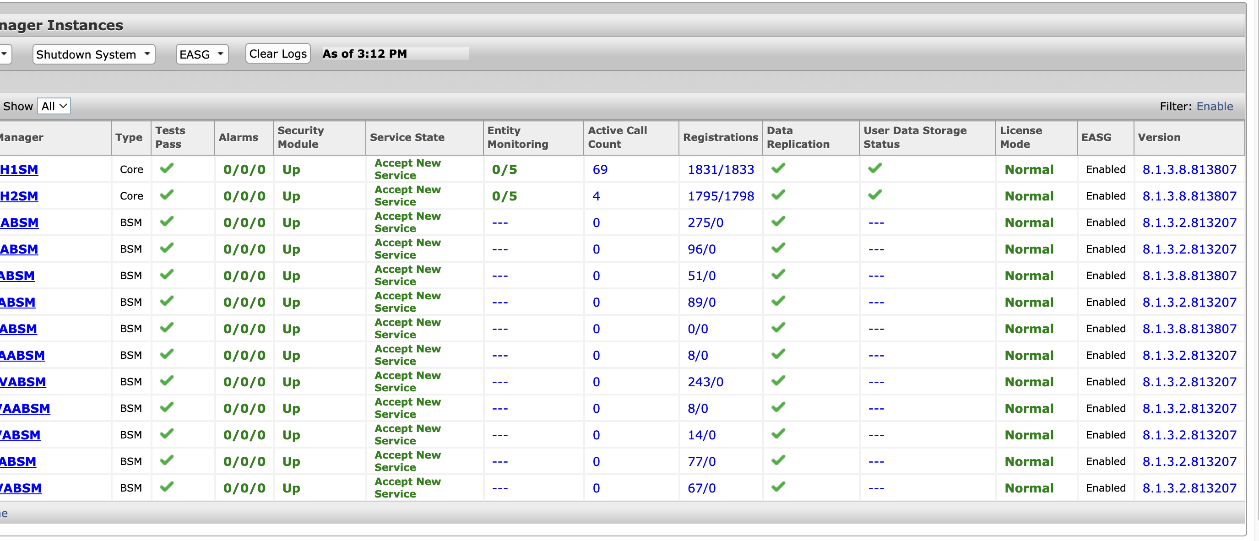Open the 243/0 registrations link
1259x541 pixels.
pyautogui.click(x=705, y=382)
